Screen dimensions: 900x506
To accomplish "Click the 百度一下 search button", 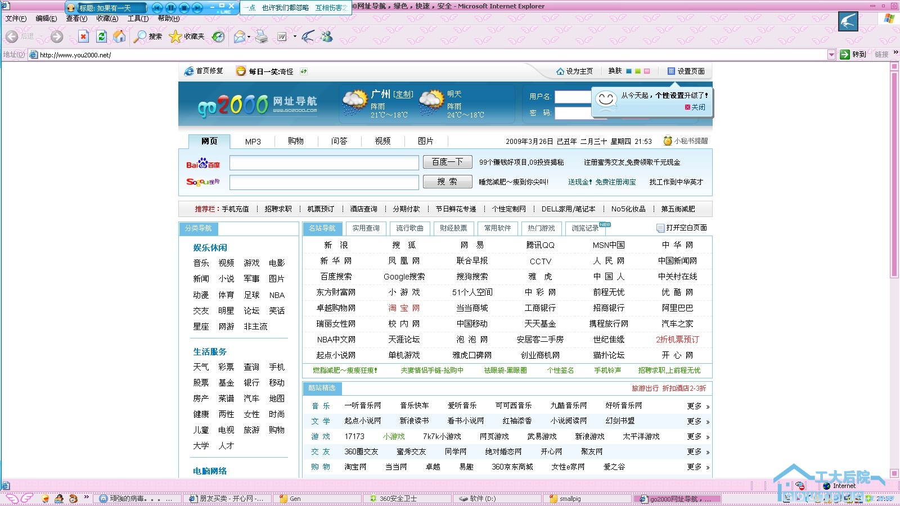I will pos(447,162).
